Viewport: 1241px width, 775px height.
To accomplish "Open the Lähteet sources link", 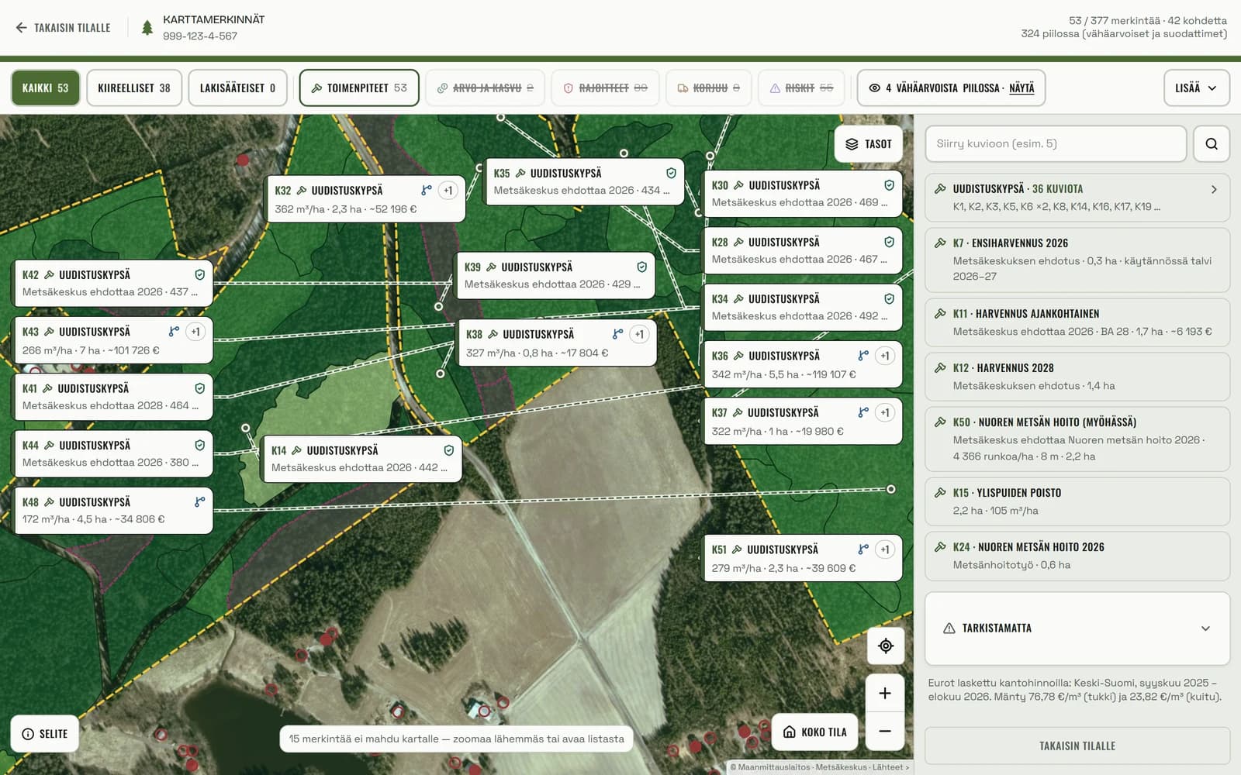I will tap(890, 767).
